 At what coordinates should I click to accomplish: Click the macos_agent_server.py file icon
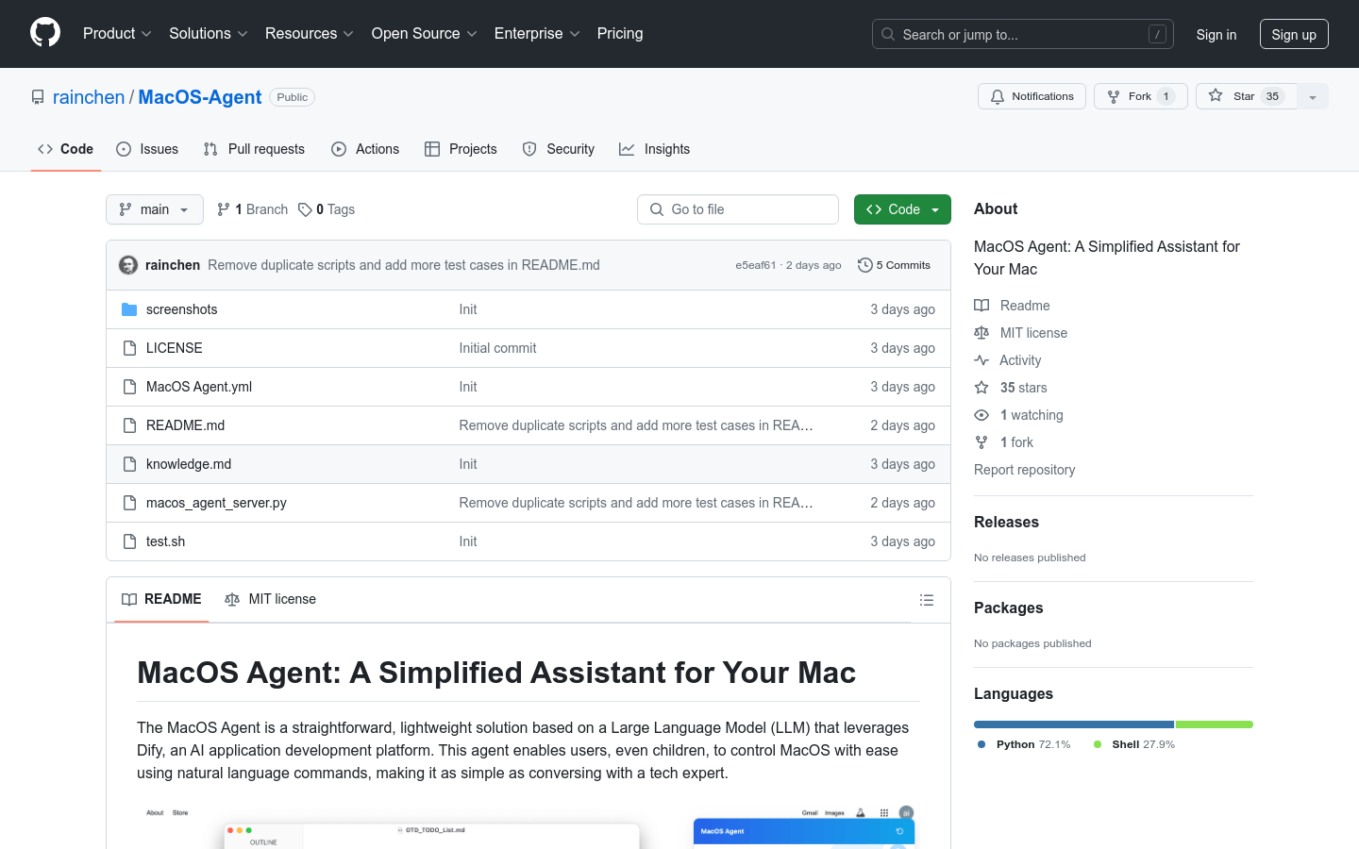click(129, 503)
